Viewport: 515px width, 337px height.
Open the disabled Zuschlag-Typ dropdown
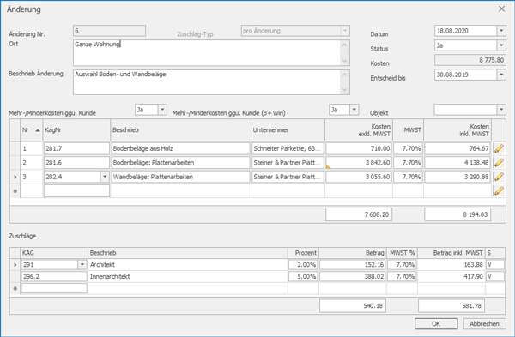pyautogui.click(x=345, y=31)
